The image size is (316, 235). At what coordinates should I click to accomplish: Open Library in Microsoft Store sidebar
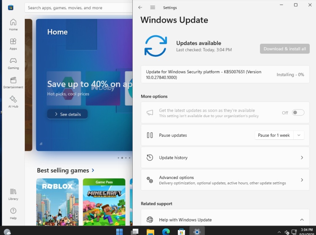pyautogui.click(x=13, y=194)
